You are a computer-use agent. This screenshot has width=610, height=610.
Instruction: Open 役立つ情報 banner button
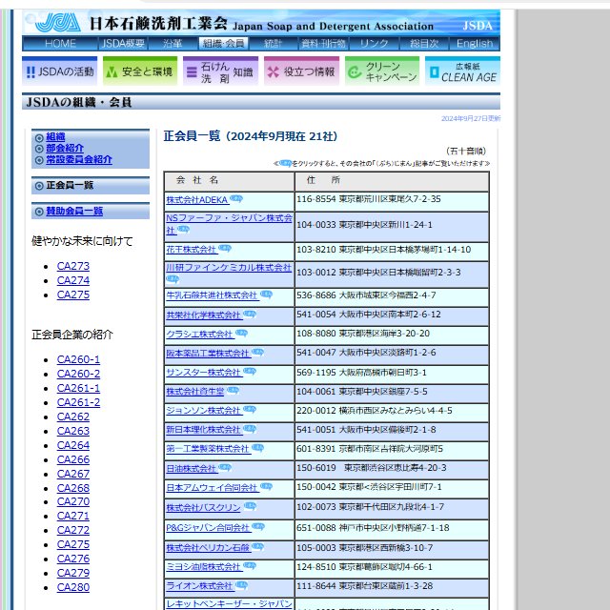pos(301,71)
